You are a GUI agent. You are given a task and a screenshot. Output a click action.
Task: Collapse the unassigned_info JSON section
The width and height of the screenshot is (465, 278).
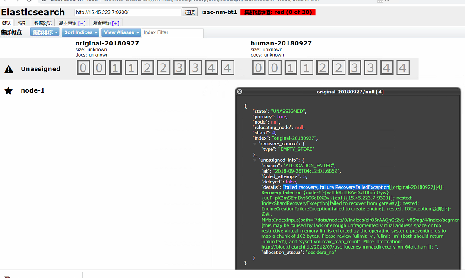pyautogui.click(x=255, y=160)
